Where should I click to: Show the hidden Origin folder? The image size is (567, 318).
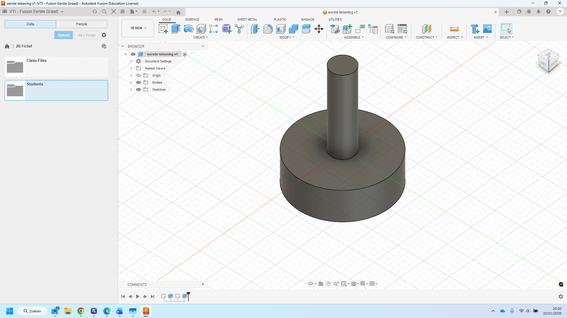coord(139,75)
